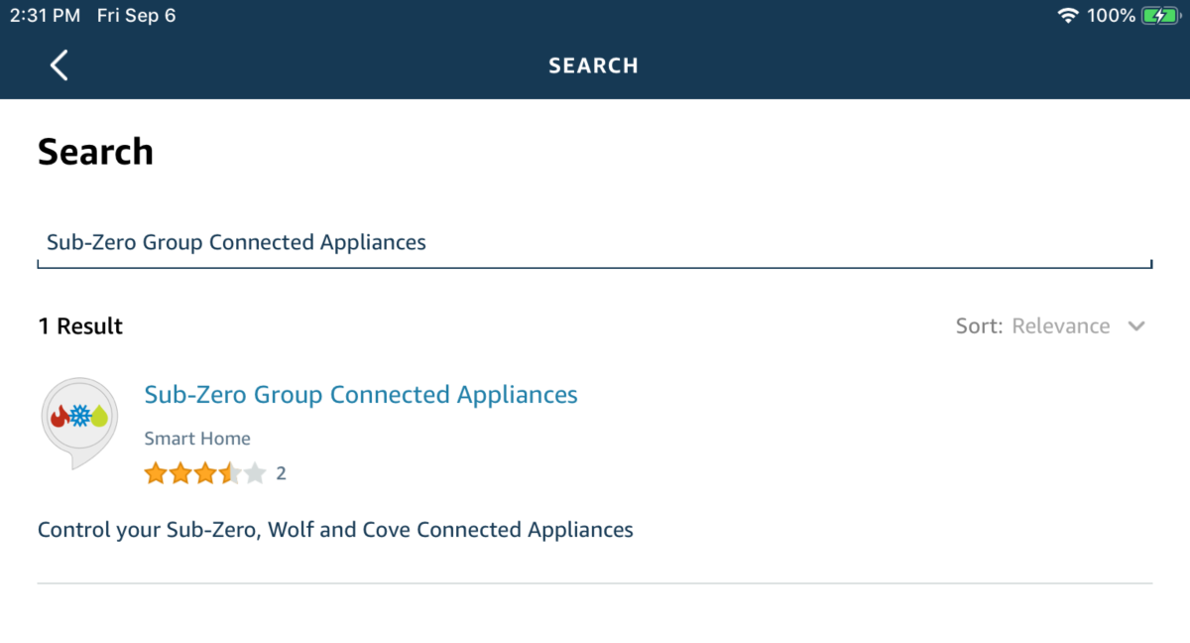Screen dimensions: 1190x643
Task: Tap the Wi-Fi status icon
Action: tap(1068, 16)
